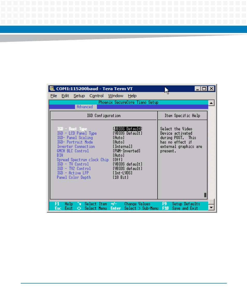Open the Help menu
This screenshot has height=297, width=247.
point(132,96)
